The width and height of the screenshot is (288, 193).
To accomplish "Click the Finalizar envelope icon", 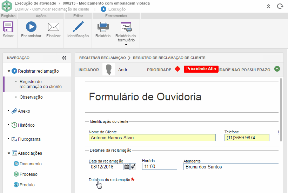I will 53,27.
